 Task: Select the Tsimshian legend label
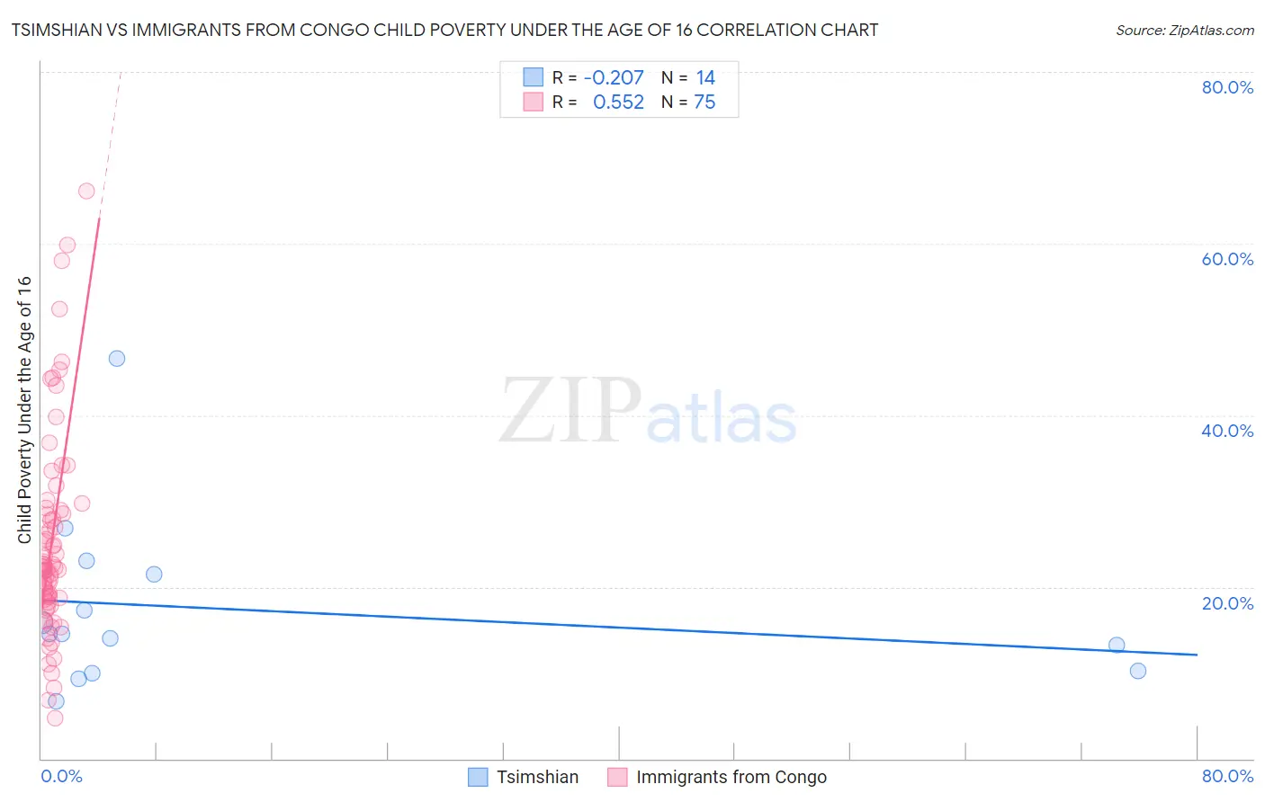click(537, 777)
